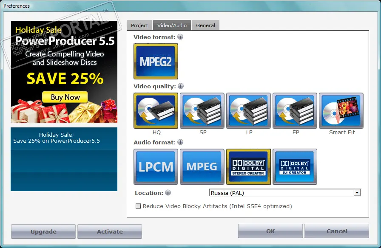Select EP video quality icon
381x248 pixels.
coord(295,111)
